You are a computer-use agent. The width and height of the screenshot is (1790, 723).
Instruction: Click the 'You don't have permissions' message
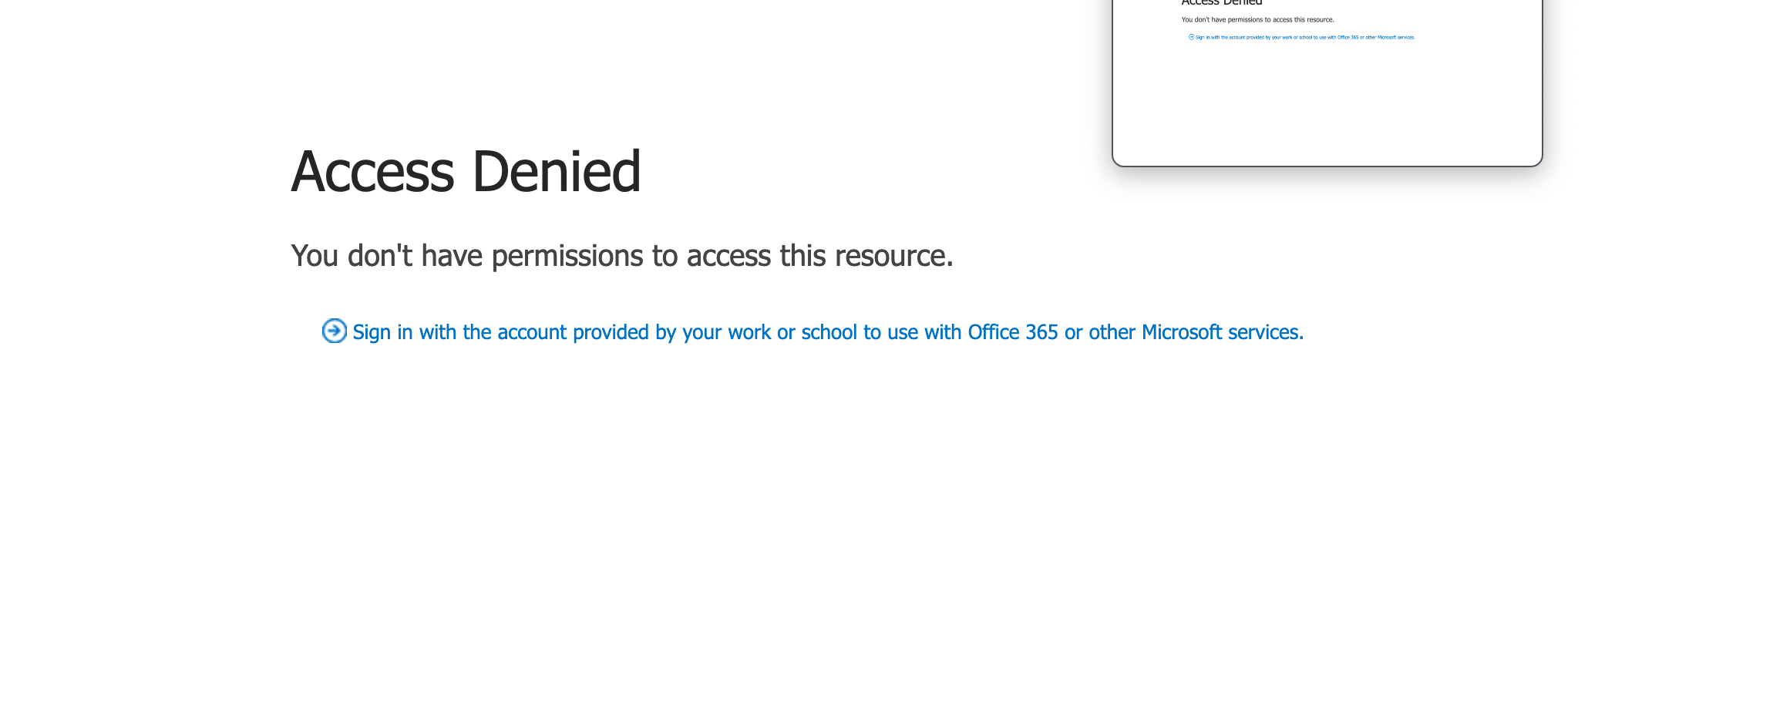(621, 256)
